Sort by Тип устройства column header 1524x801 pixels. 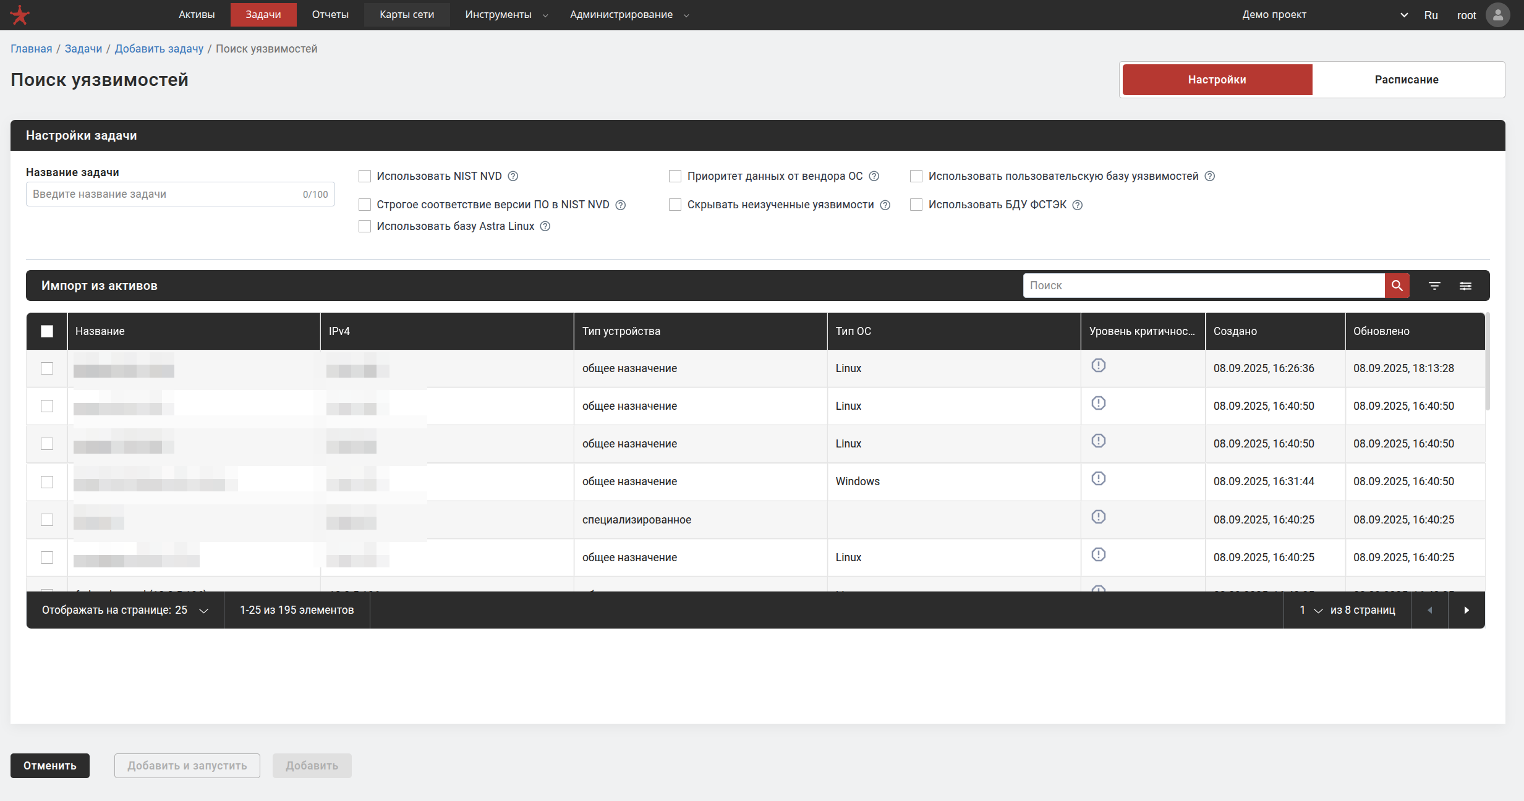(700, 331)
